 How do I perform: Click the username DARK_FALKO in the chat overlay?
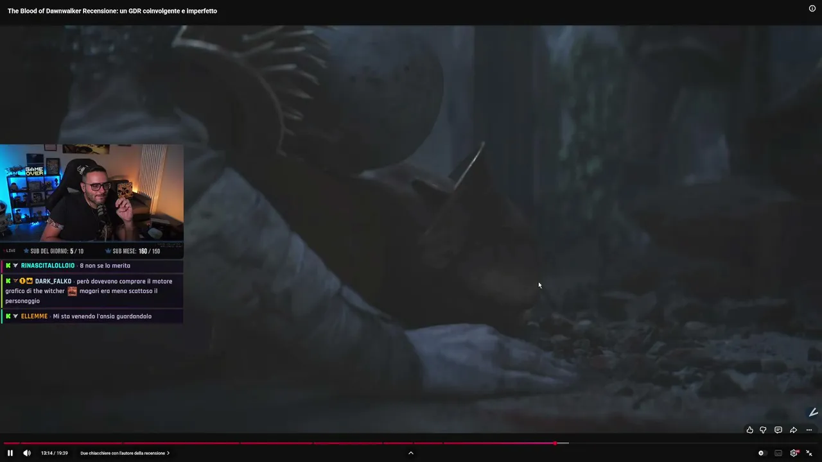[53, 281]
